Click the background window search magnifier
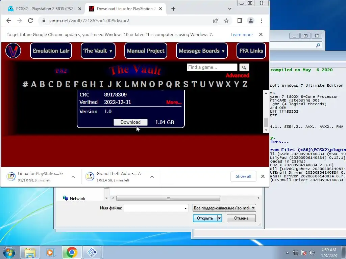 (x=318, y=46)
